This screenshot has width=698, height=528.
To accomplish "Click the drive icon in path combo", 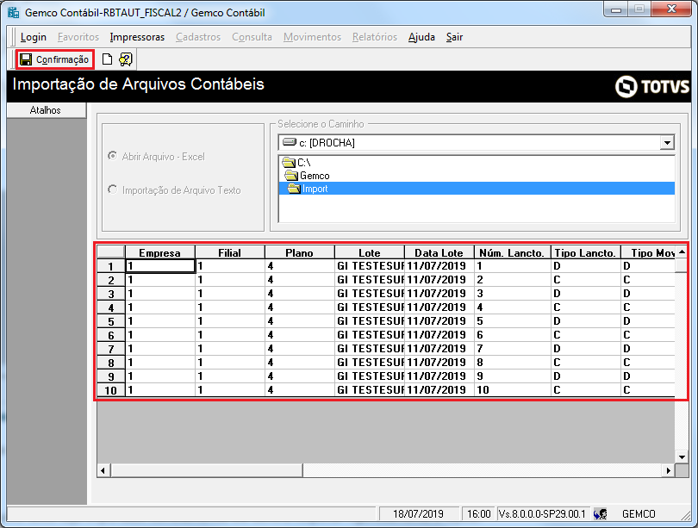I will tap(290, 142).
